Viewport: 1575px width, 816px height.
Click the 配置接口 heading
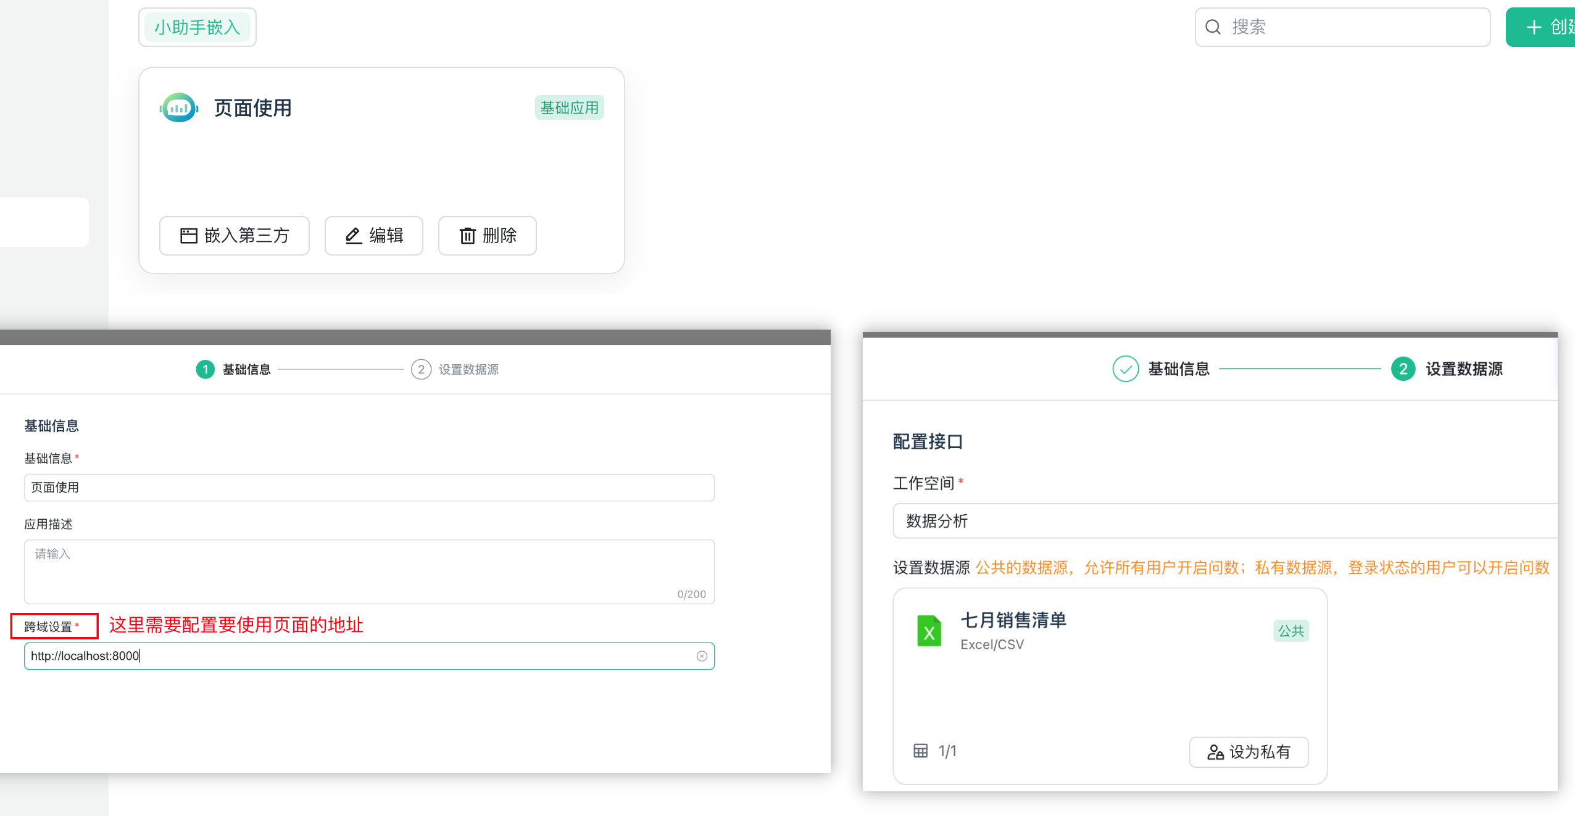click(x=928, y=442)
